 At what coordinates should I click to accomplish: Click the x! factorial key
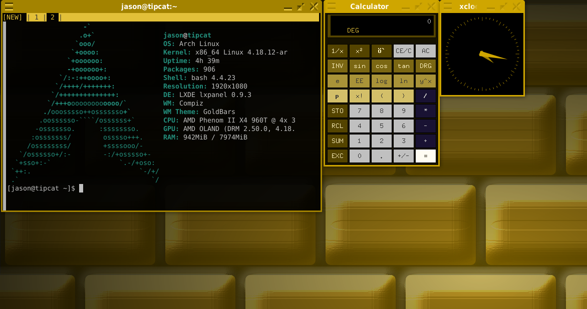click(x=360, y=96)
